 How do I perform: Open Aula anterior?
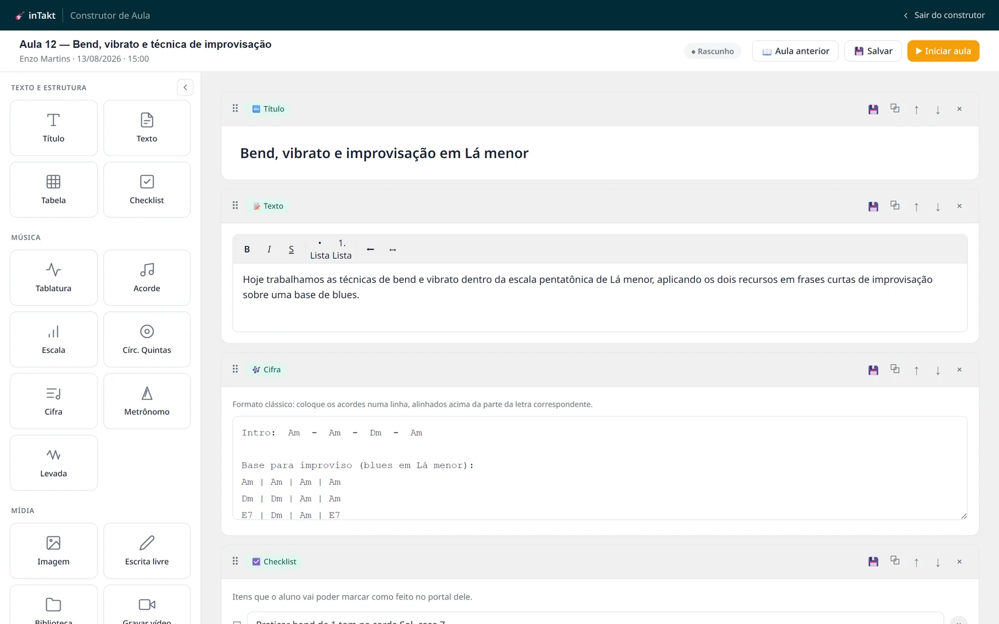tap(795, 51)
